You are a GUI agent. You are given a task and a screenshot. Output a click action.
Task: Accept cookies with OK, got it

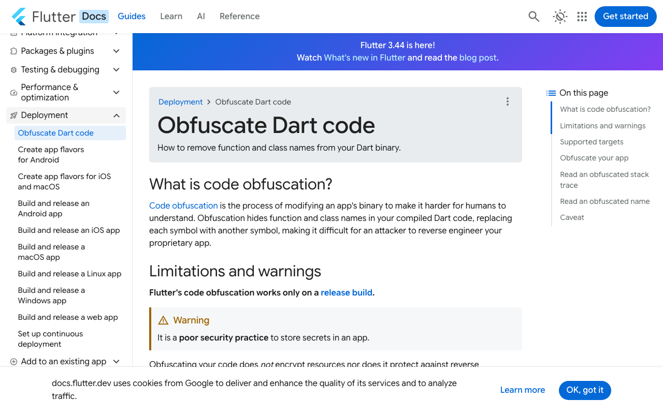585,390
